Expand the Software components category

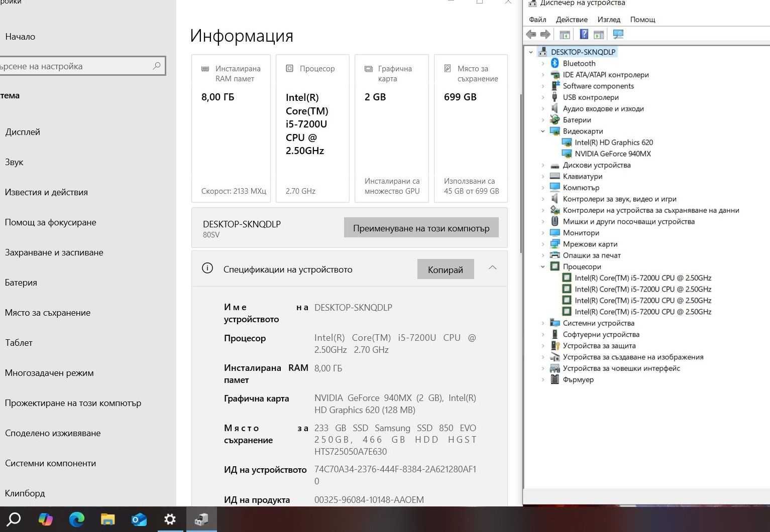[543, 86]
